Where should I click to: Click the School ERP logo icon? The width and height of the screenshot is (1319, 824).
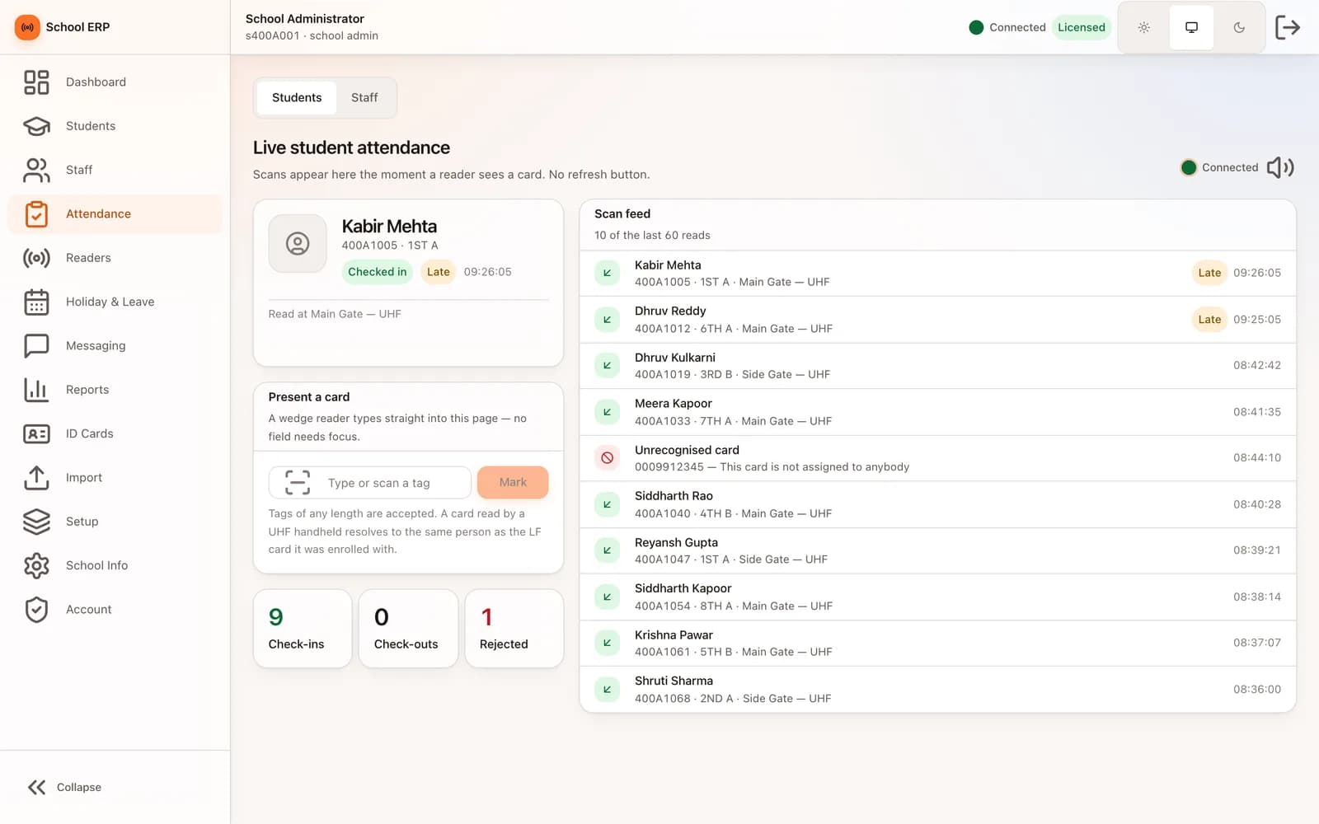click(x=27, y=27)
